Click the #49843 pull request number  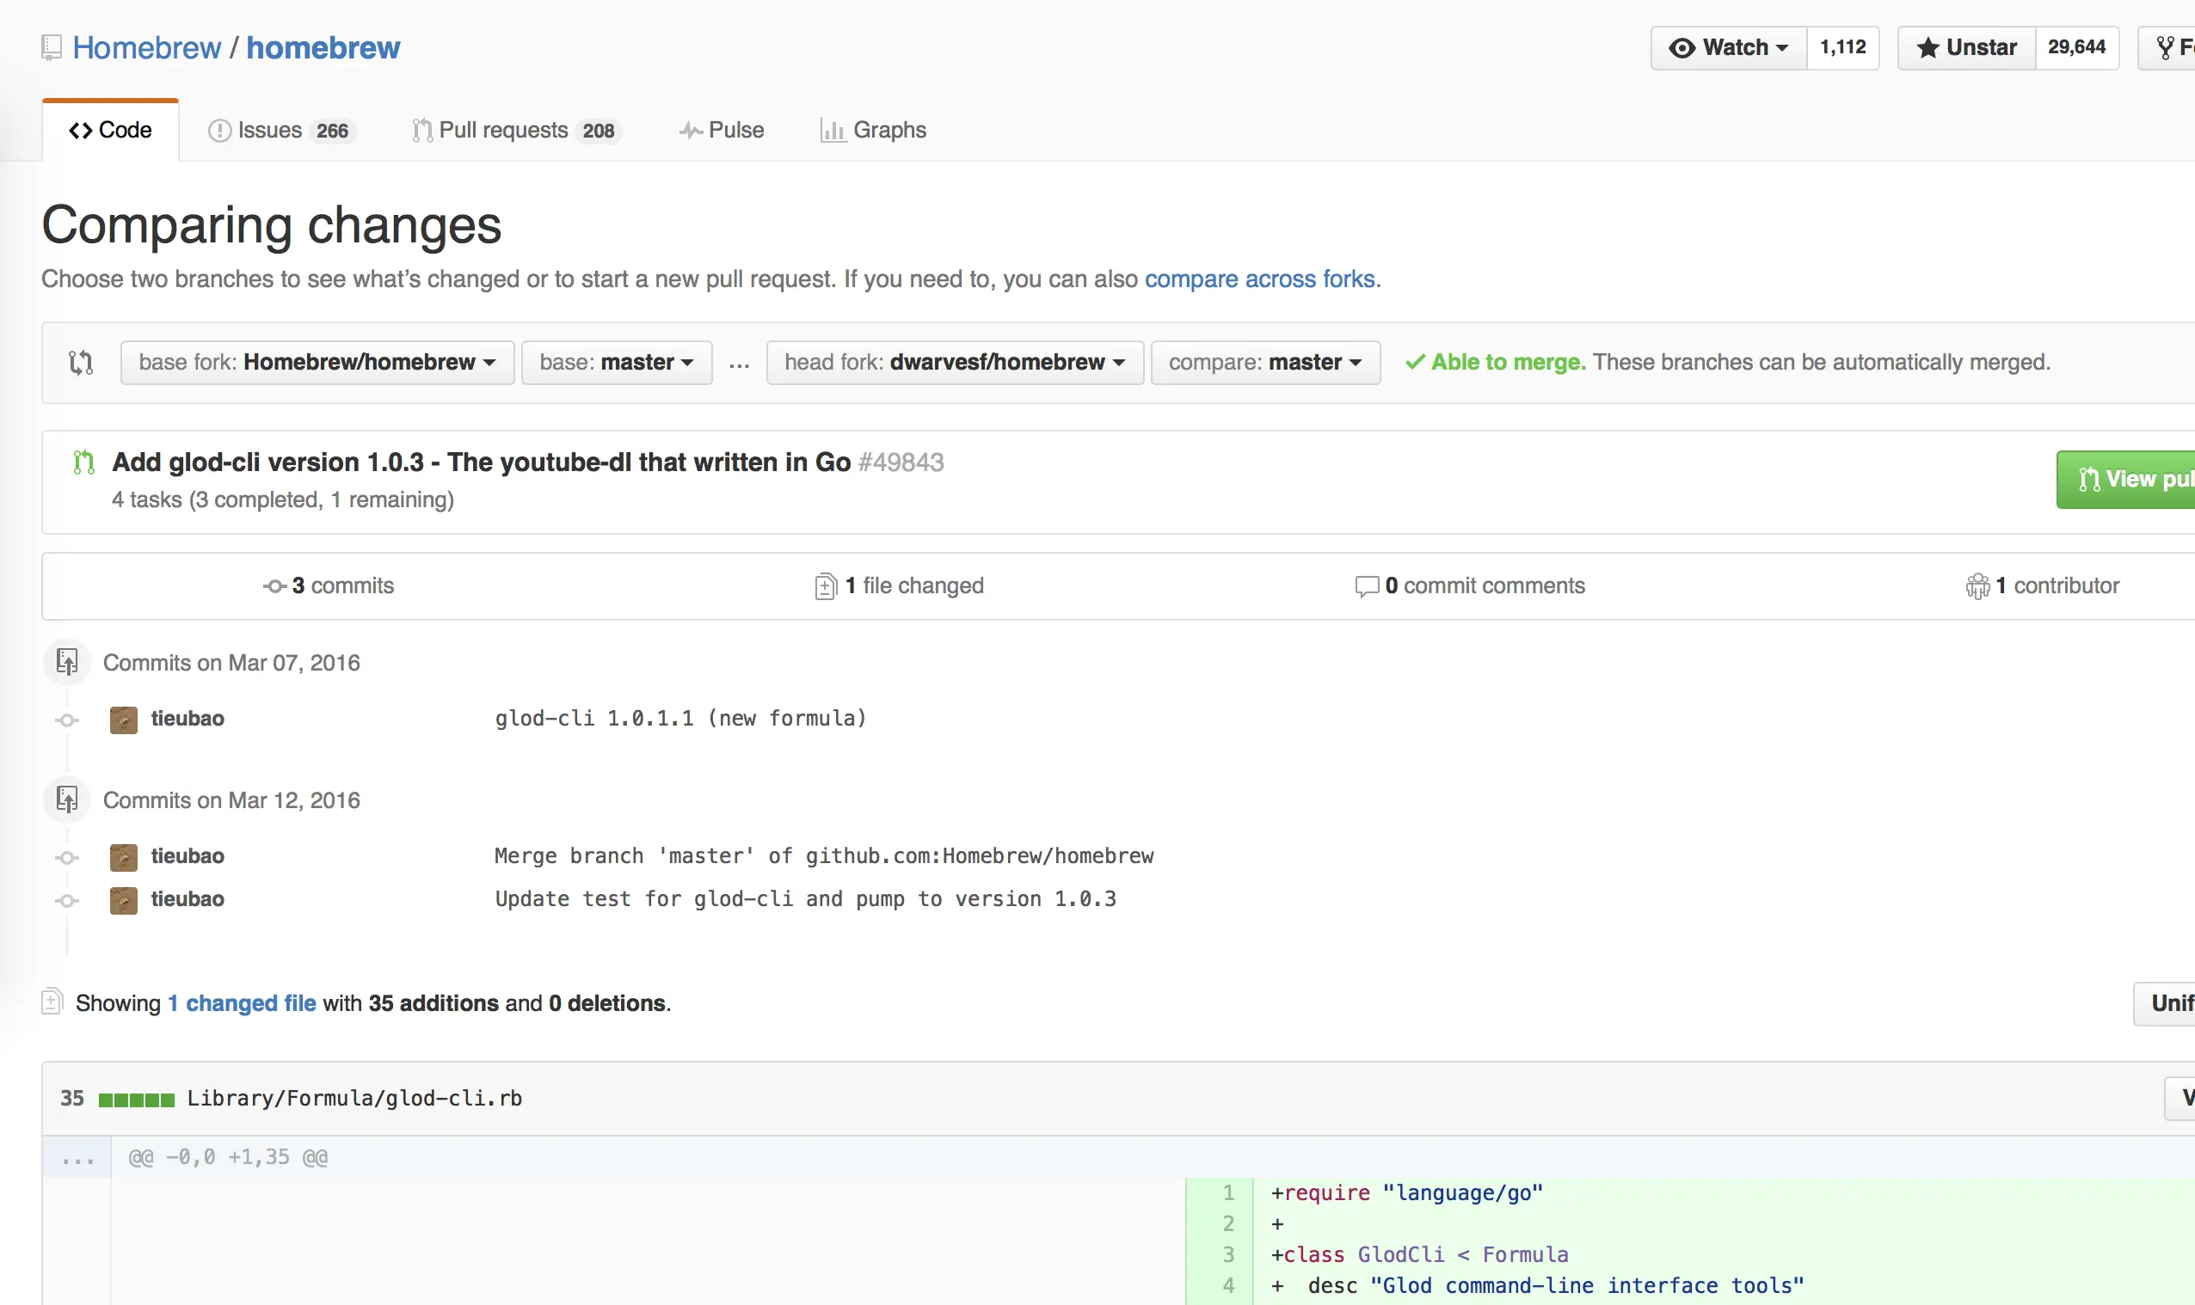point(901,463)
